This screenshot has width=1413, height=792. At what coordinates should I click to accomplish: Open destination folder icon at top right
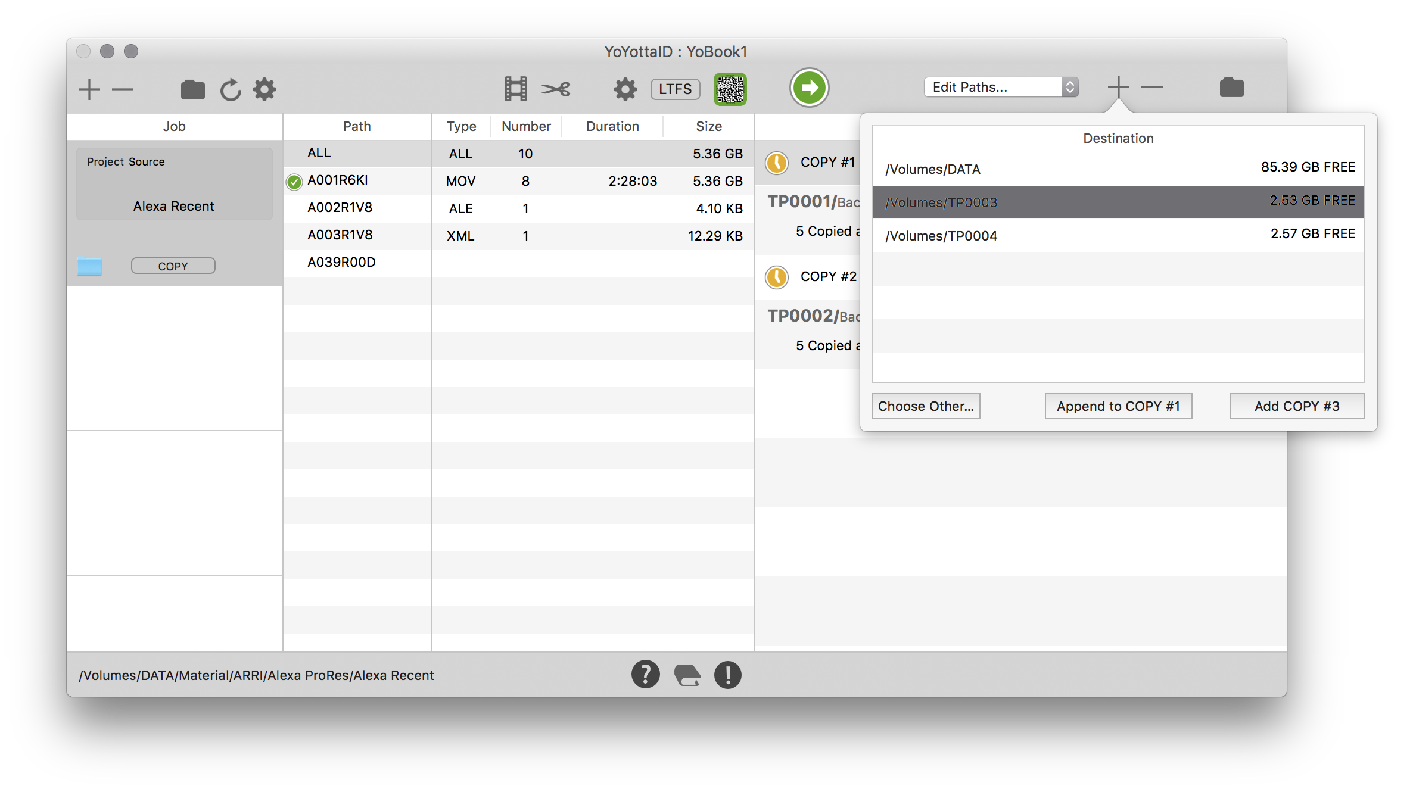coord(1231,88)
